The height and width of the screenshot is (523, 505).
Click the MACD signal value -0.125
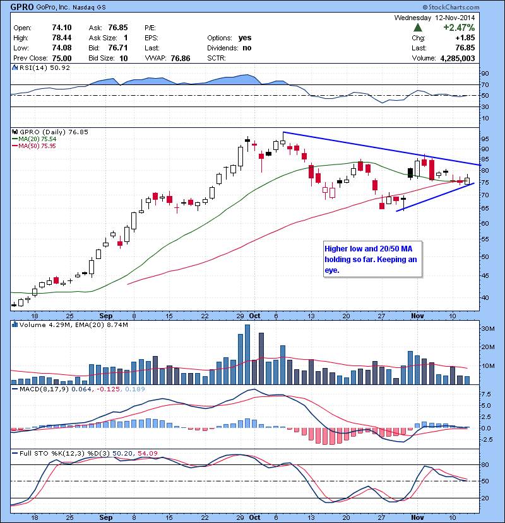[x=109, y=389]
